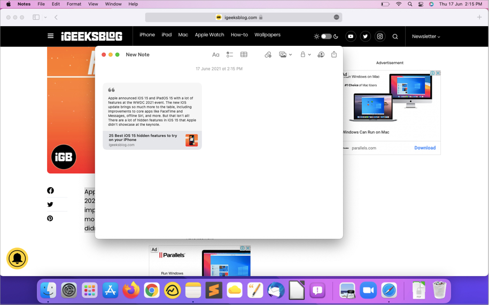Open the Safari sidebar toggle button
This screenshot has height=305, width=489.
tap(36, 18)
